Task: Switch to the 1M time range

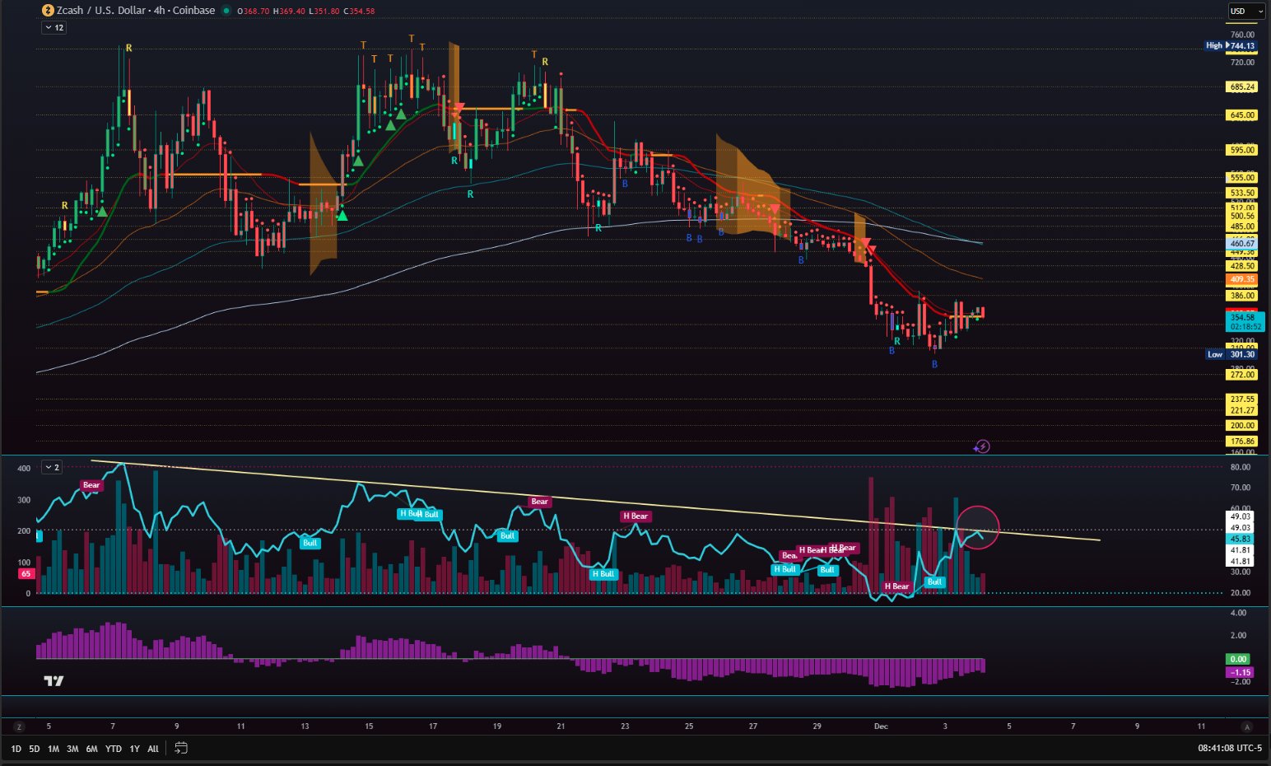Action: click(54, 749)
